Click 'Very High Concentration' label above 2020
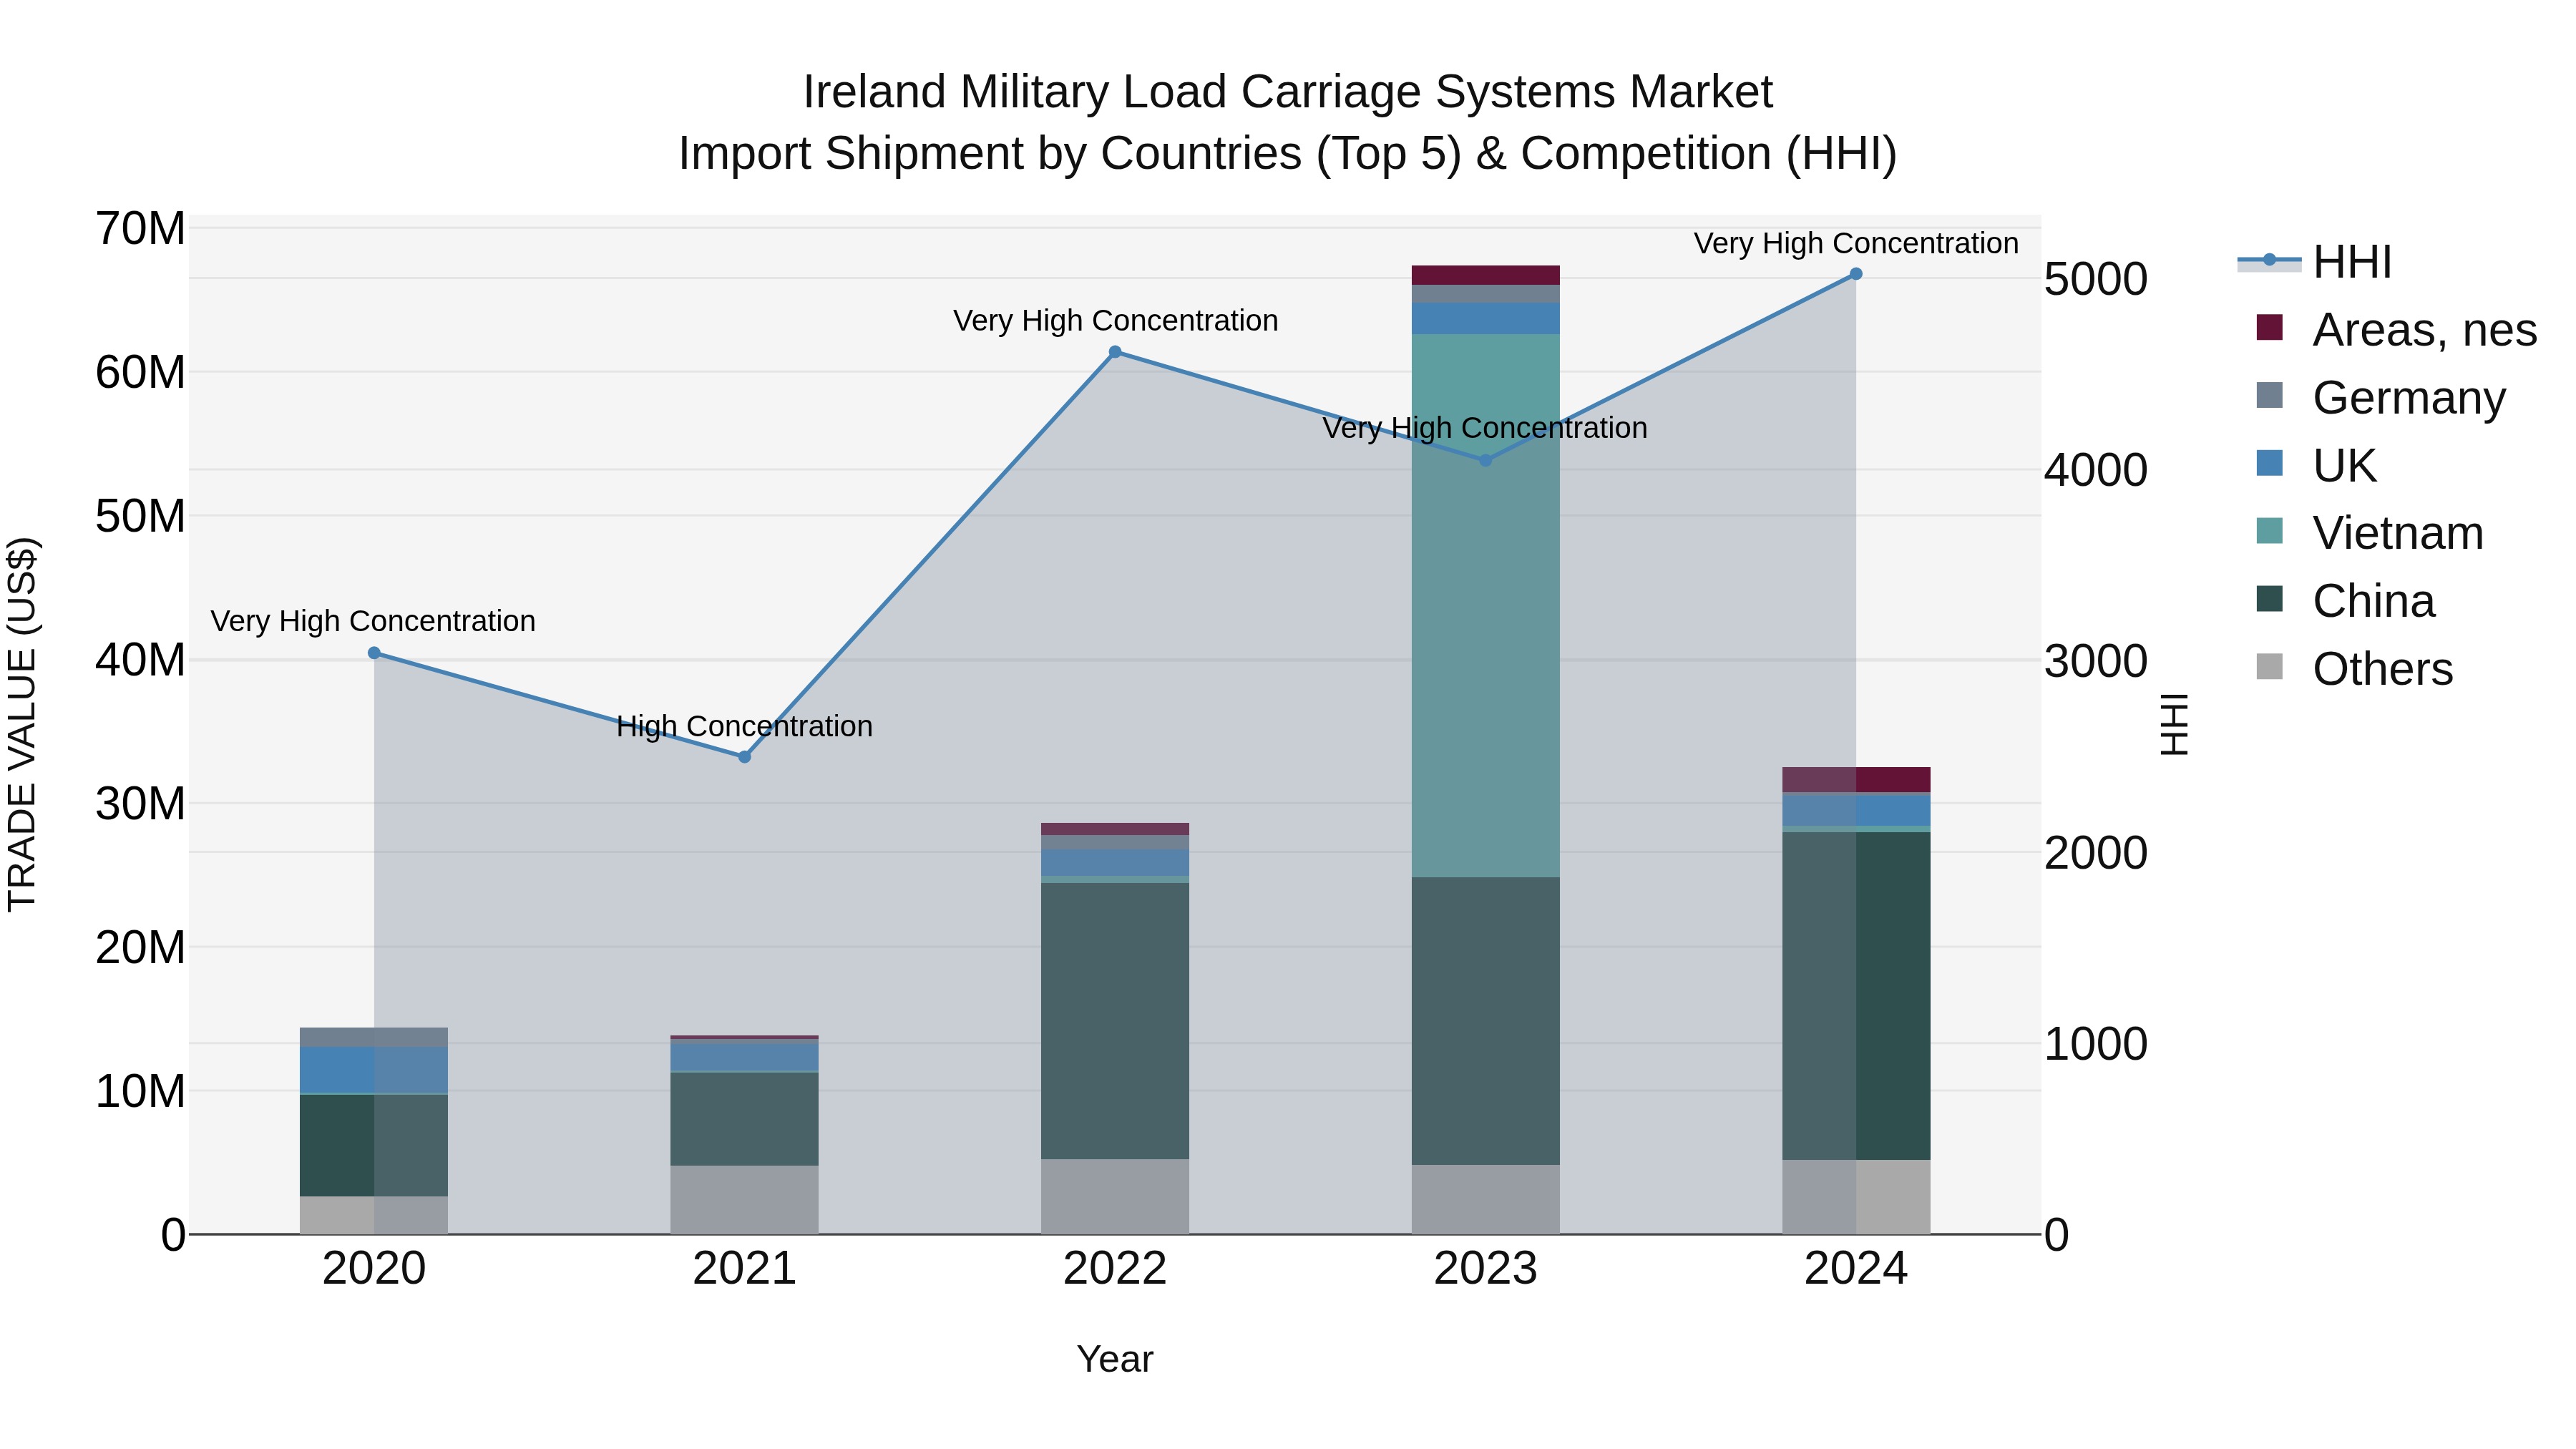The image size is (2576, 1449). 373,621
